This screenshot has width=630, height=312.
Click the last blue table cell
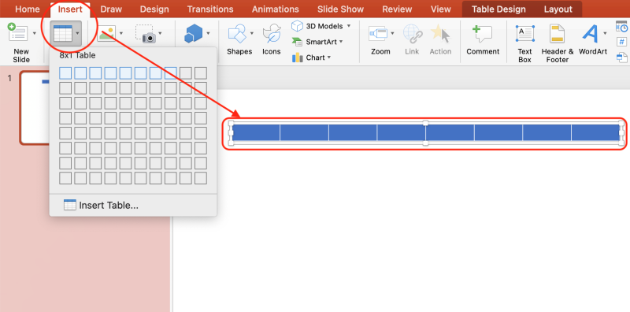coord(595,132)
